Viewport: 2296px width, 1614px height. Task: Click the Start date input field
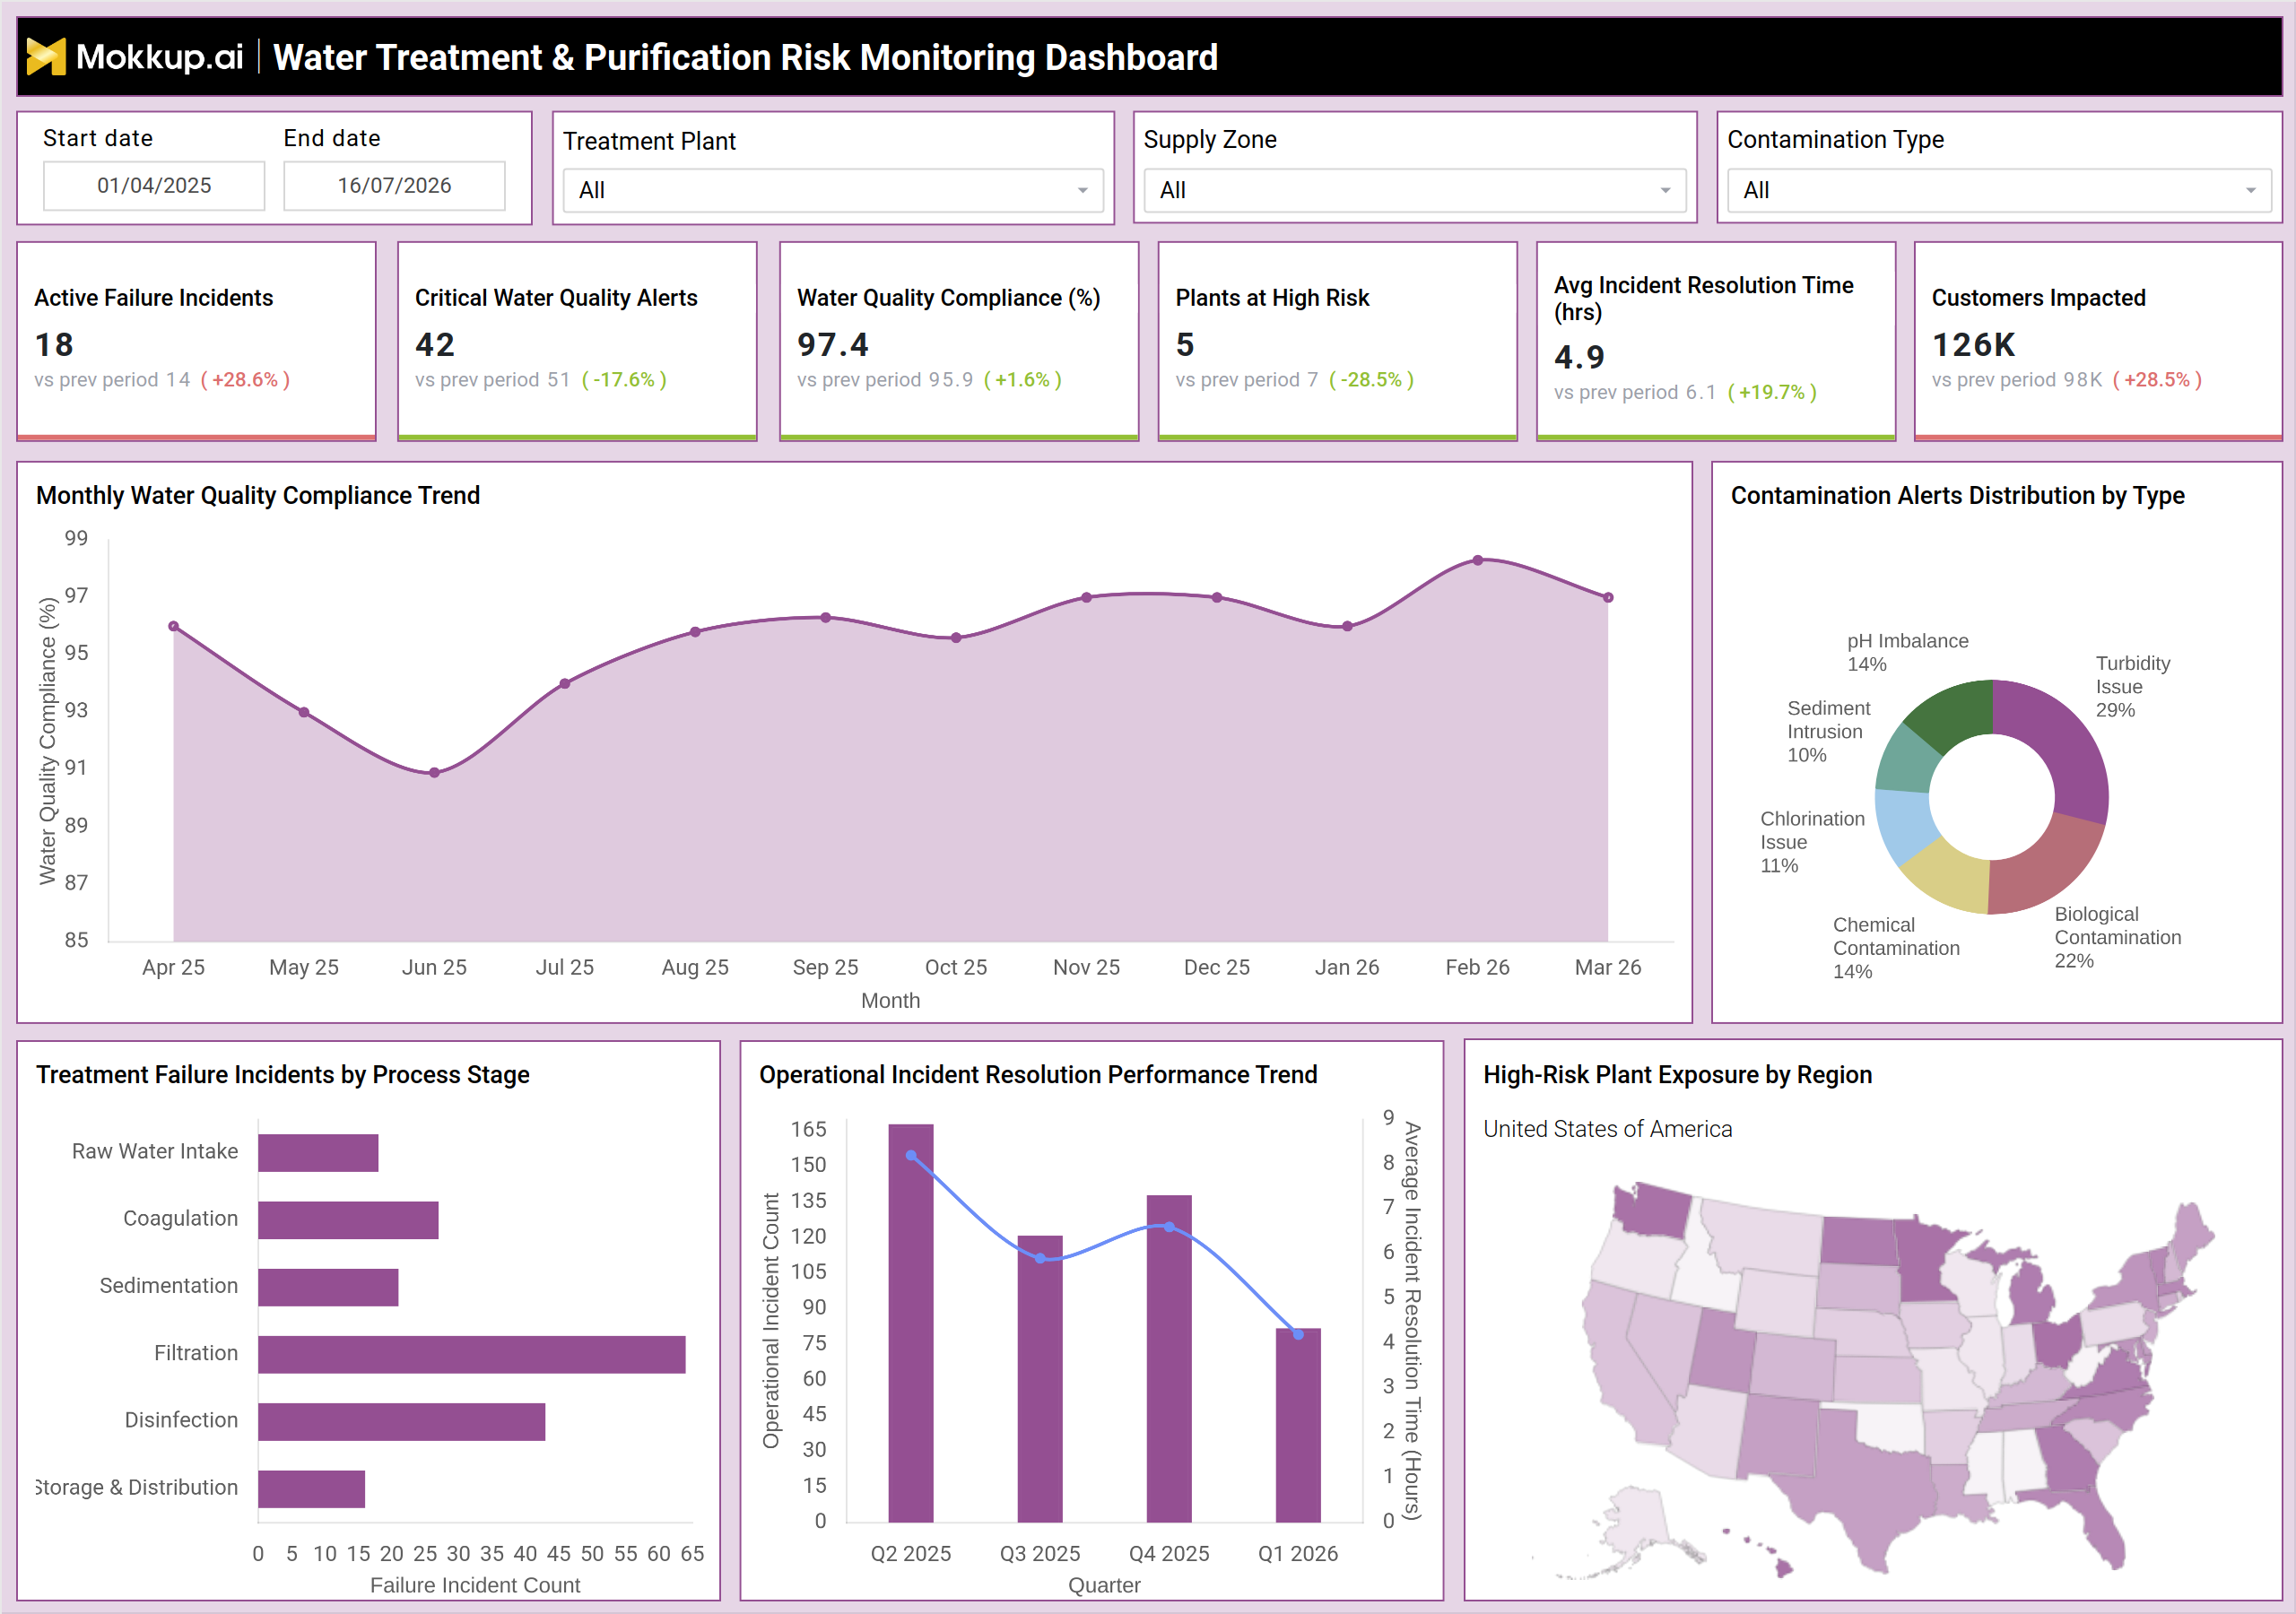click(154, 186)
